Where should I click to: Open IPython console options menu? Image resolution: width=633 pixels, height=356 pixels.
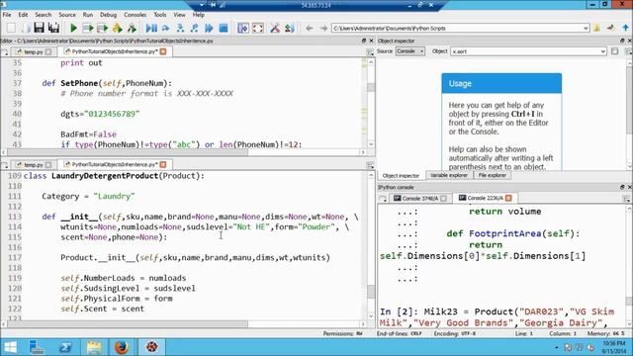pos(626,199)
